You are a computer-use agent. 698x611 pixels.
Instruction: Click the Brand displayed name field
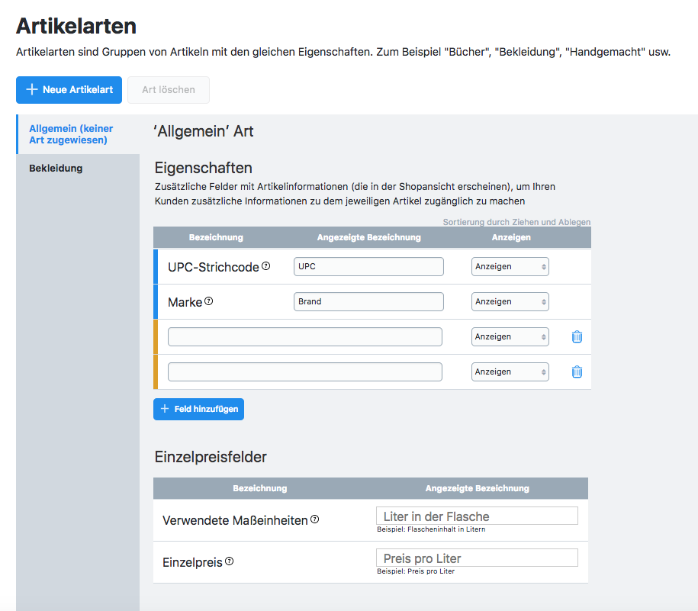click(368, 301)
